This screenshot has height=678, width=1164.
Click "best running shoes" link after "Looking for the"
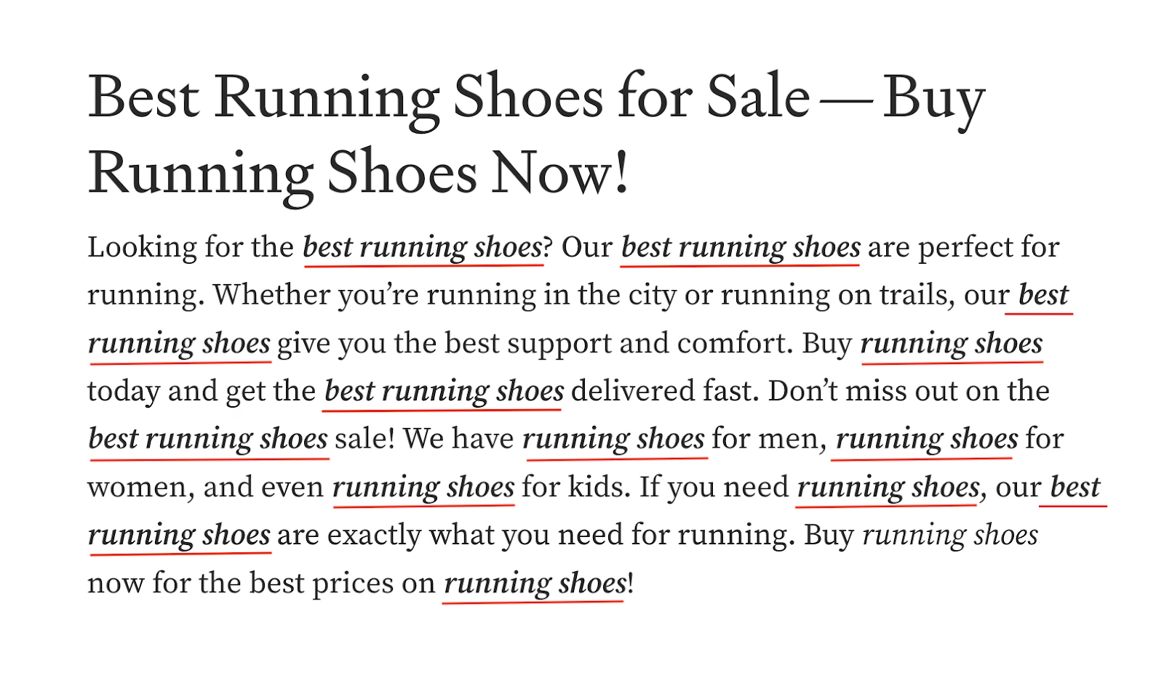(x=423, y=248)
